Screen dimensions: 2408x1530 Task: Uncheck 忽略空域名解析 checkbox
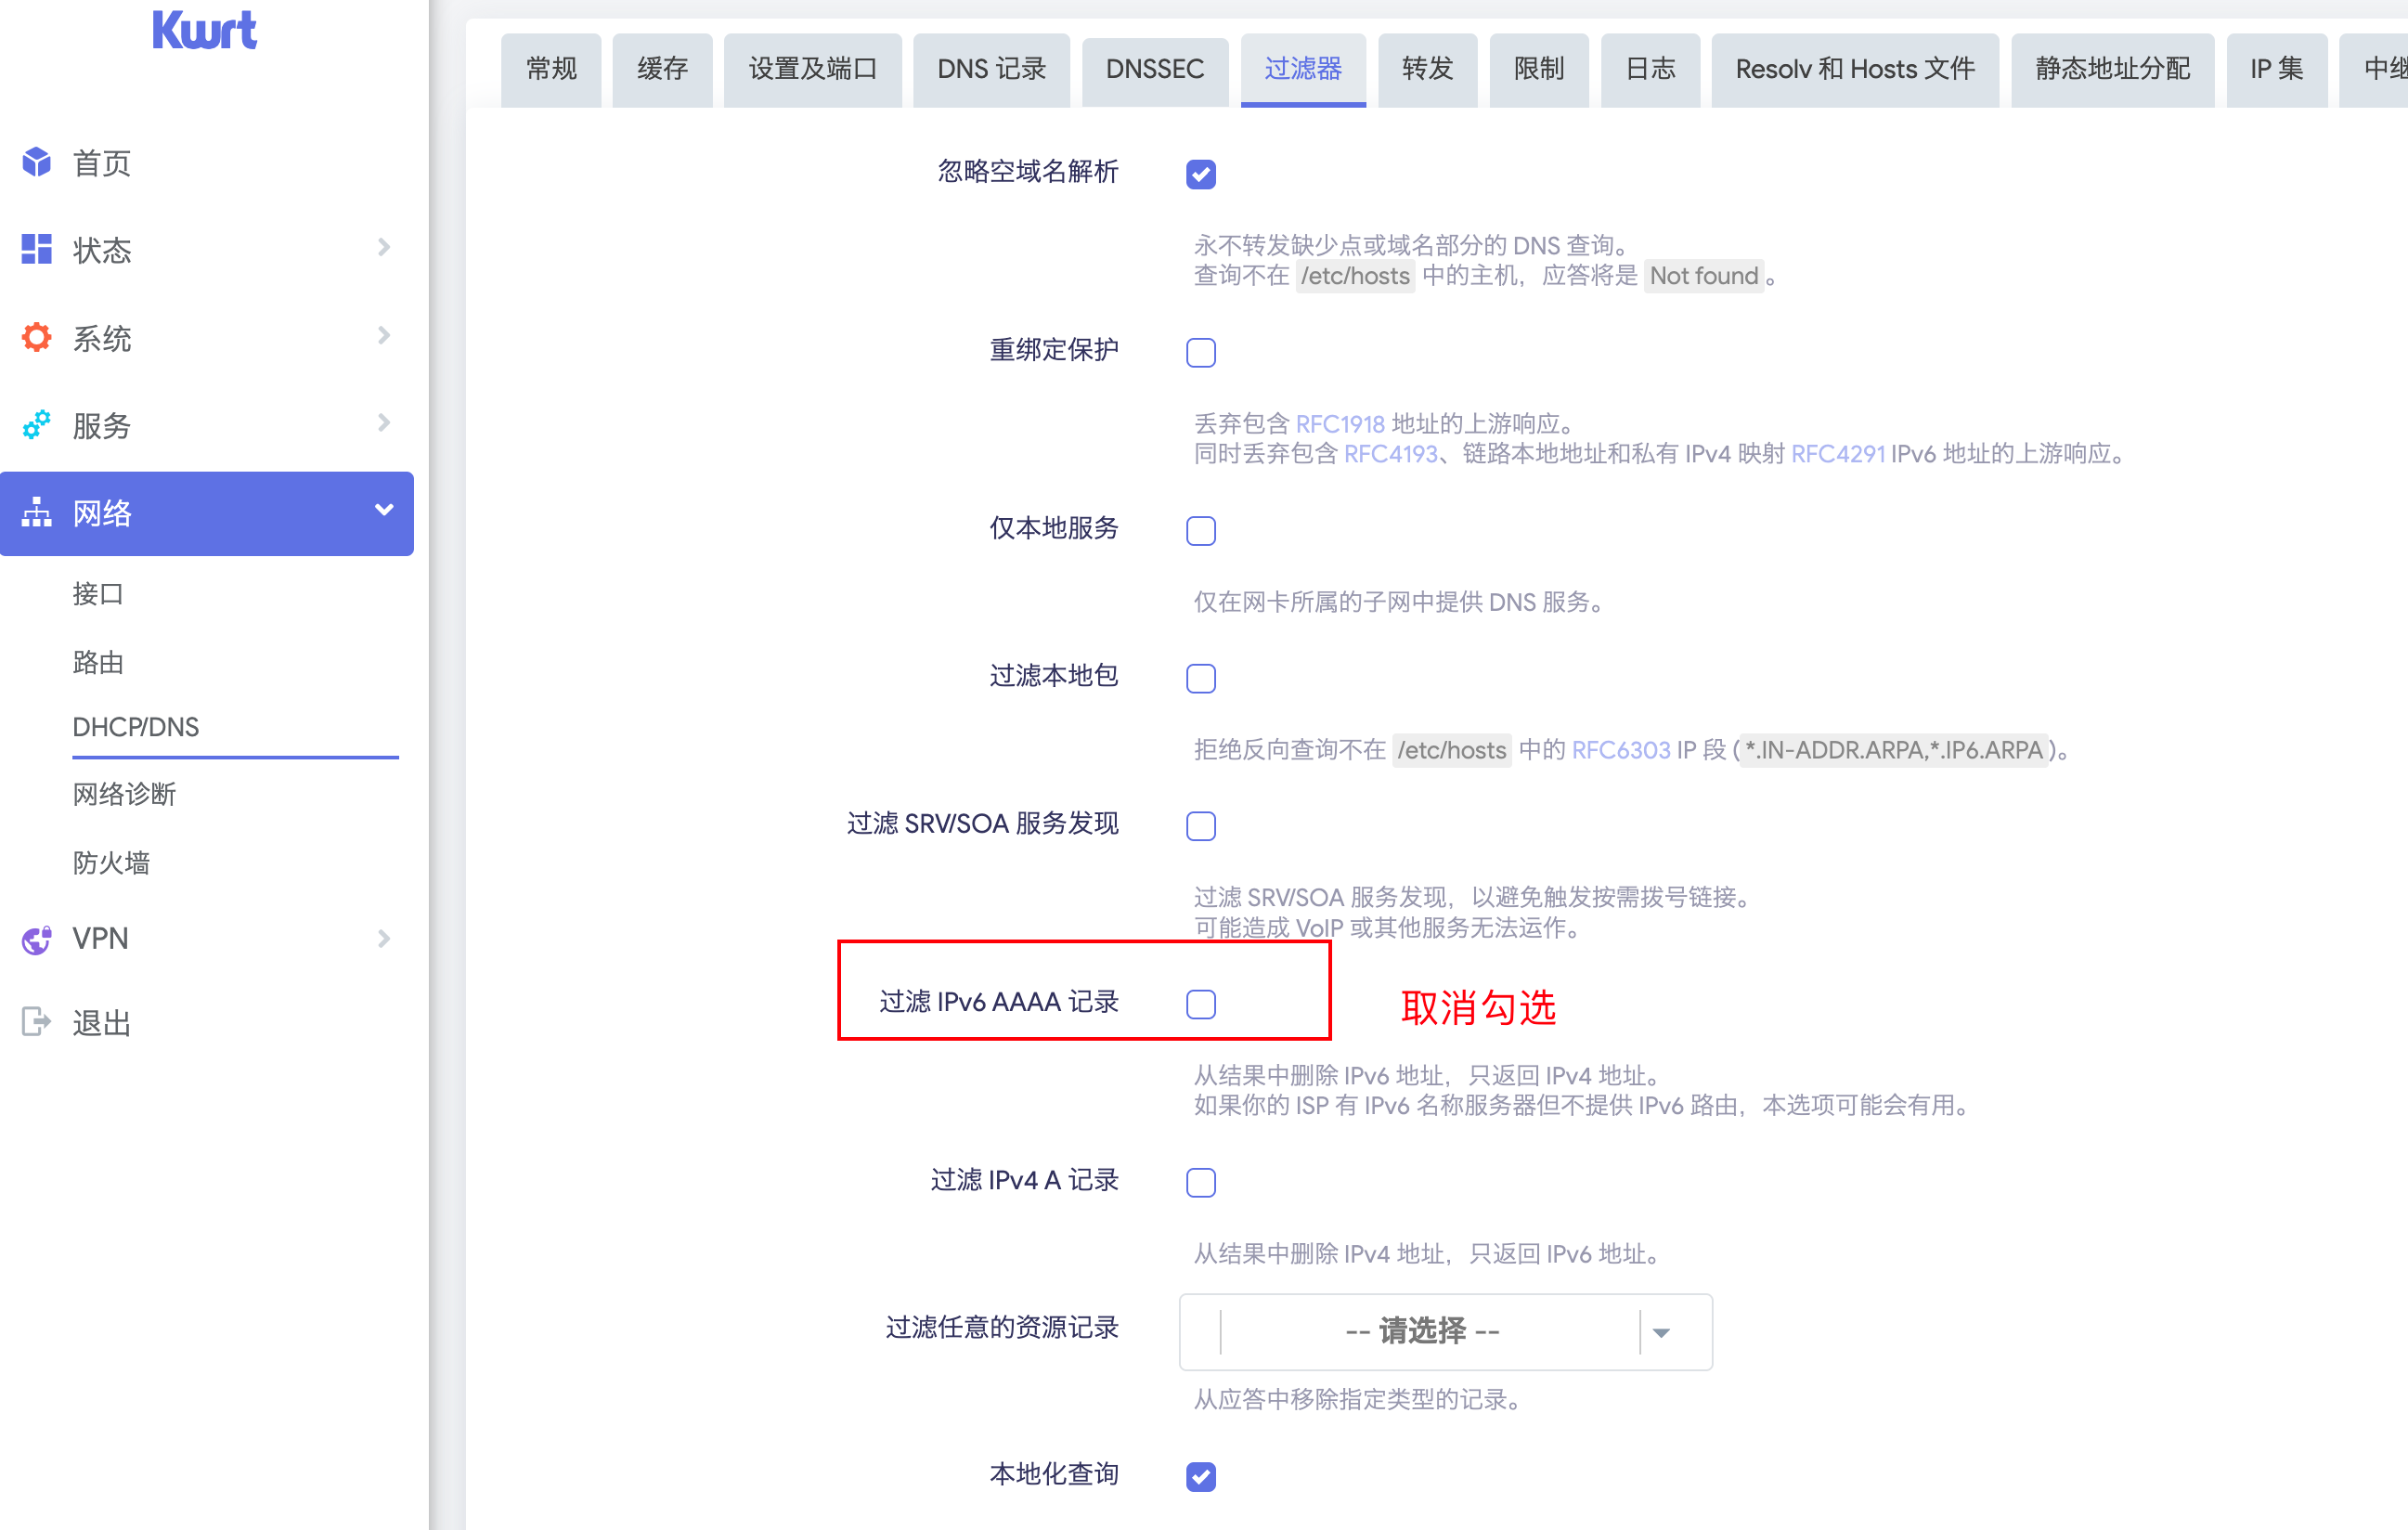click(x=1201, y=175)
